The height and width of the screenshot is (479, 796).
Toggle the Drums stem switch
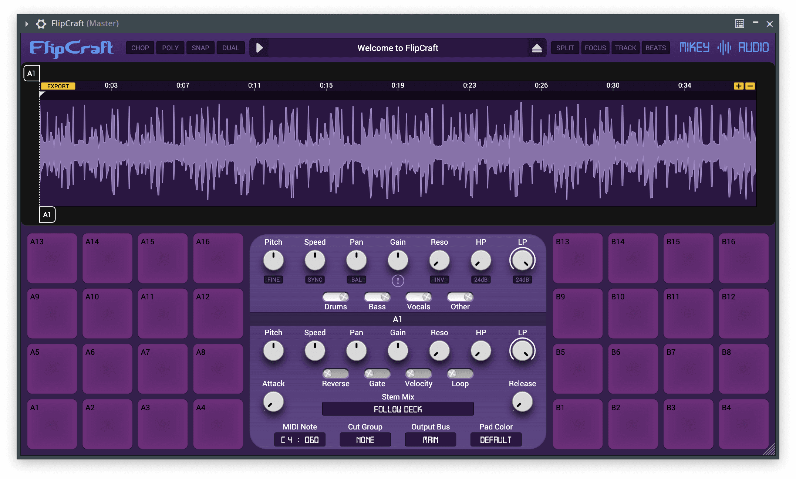coord(335,297)
